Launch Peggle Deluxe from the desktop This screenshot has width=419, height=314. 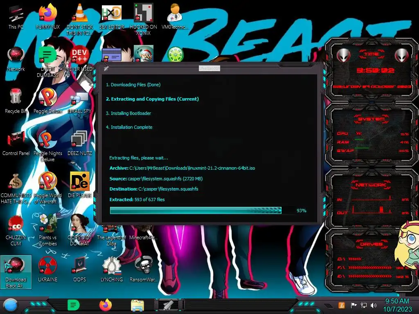(47, 101)
